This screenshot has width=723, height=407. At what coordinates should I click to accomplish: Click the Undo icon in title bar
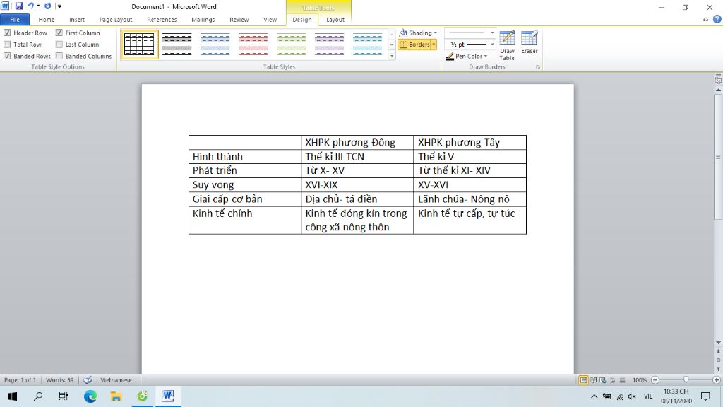point(30,6)
